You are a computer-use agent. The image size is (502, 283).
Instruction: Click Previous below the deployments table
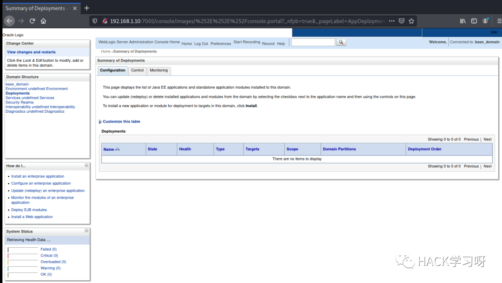point(471,166)
